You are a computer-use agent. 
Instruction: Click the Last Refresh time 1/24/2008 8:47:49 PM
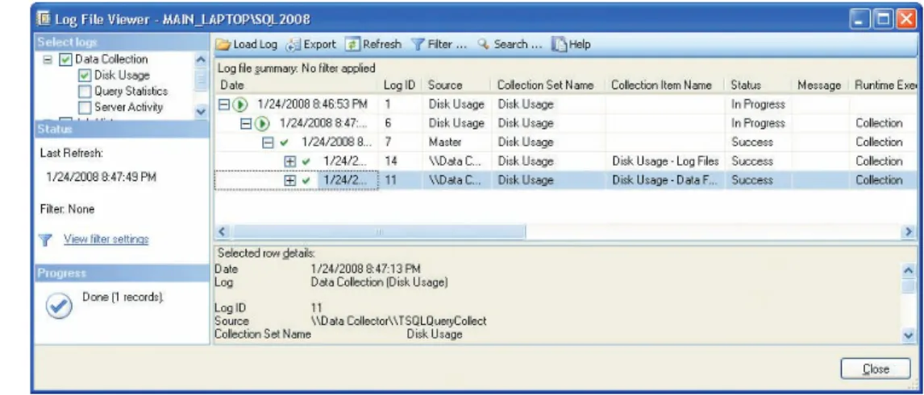pyautogui.click(x=102, y=177)
